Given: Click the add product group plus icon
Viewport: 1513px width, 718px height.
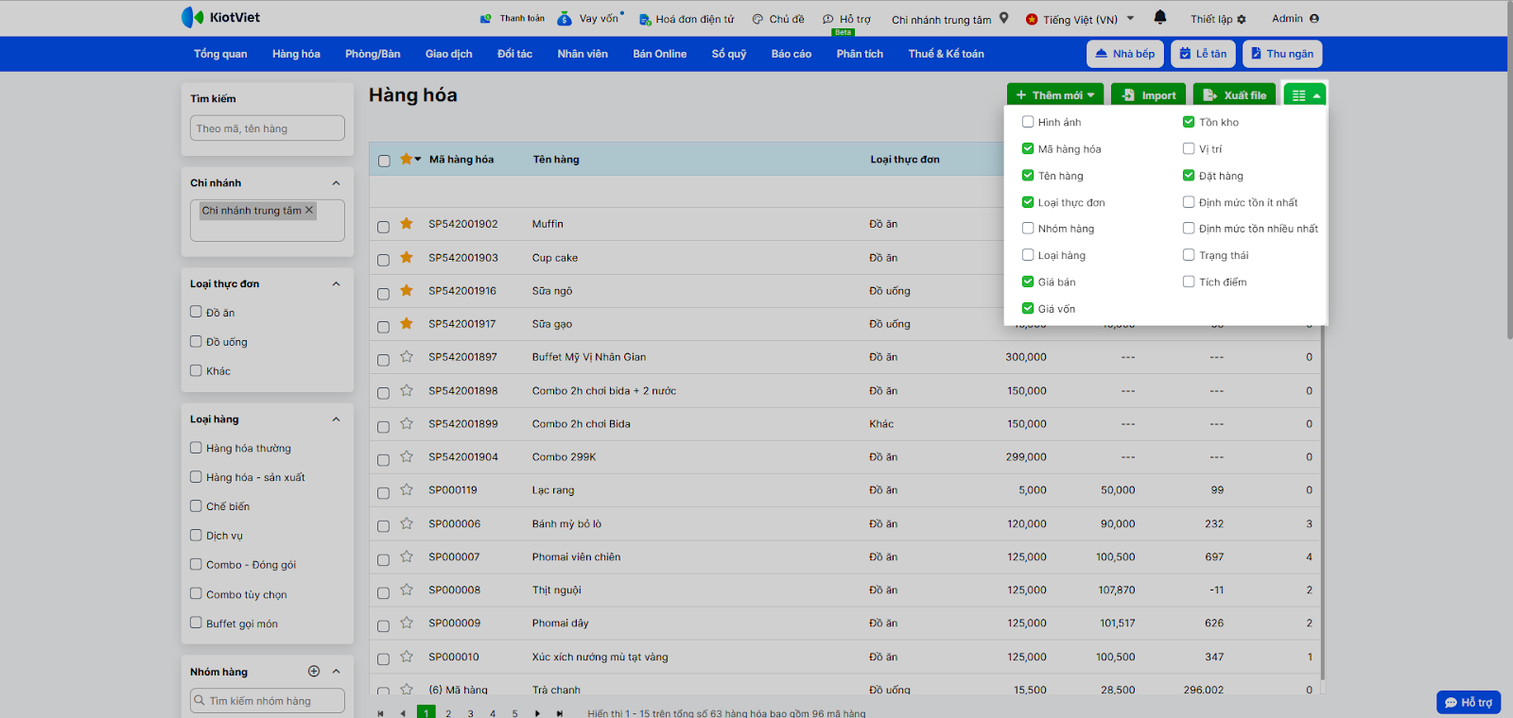Looking at the screenshot, I should (x=314, y=672).
